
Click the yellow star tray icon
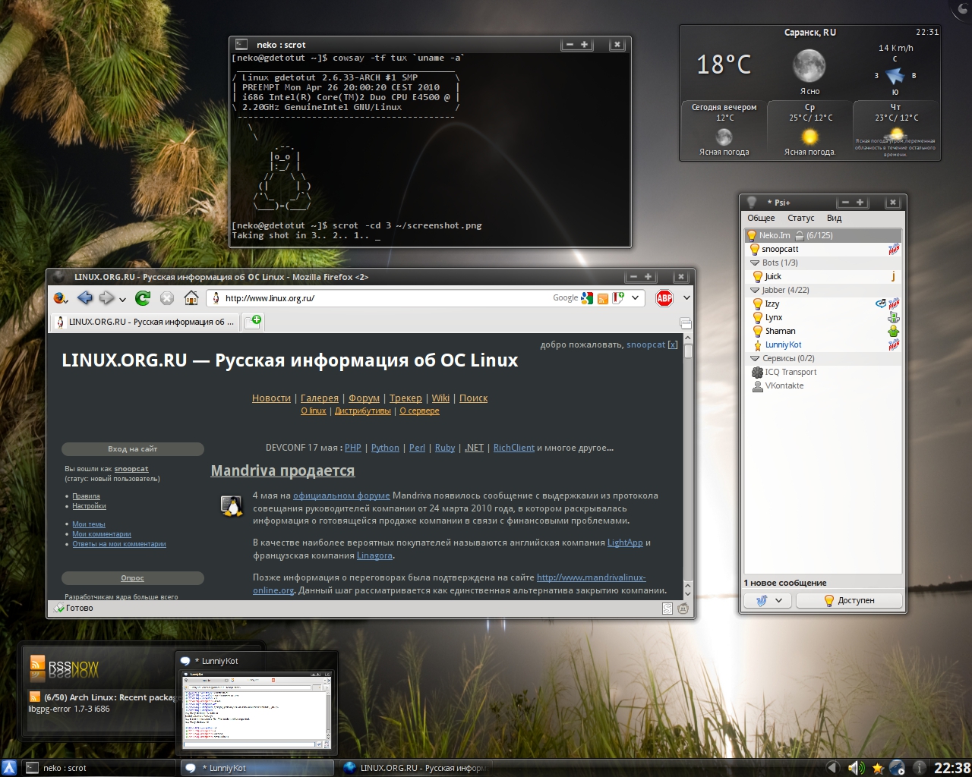click(877, 769)
